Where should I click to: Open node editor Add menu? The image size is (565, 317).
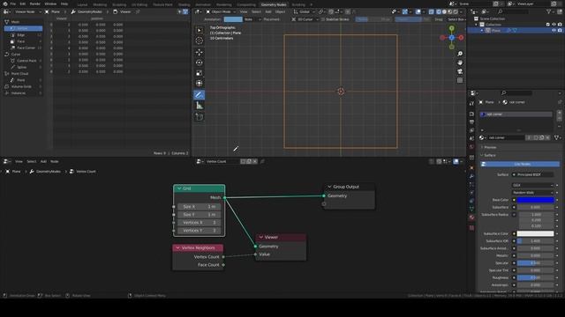[43, 162]
